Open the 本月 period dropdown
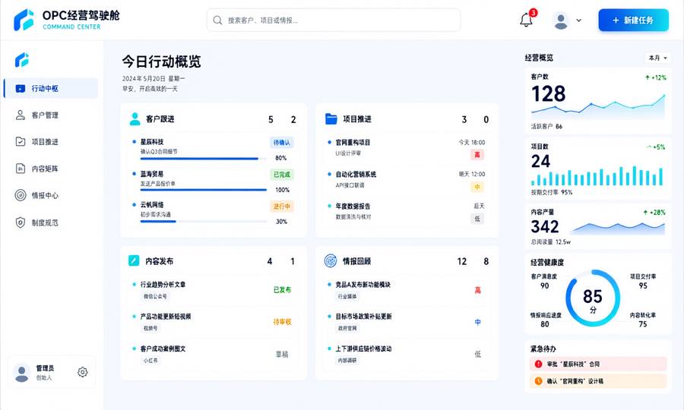684x410 pixels. click(657, 58)
